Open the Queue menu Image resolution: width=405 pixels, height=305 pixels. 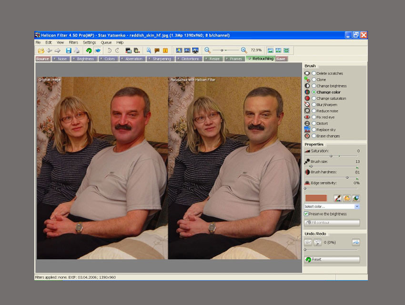pos(106,42)
